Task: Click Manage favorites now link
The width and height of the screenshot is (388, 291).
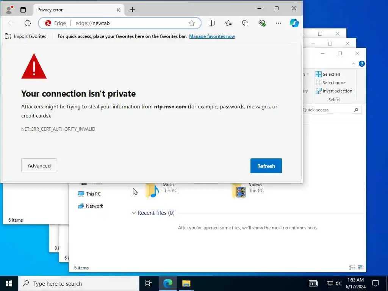Action: pyautogui.click(x=212, y=36)
